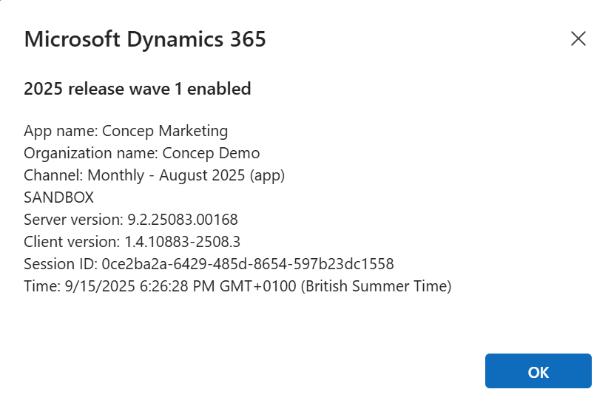Click the 'App name:' label
Screen dimensions: 611x409
[61, 131]
